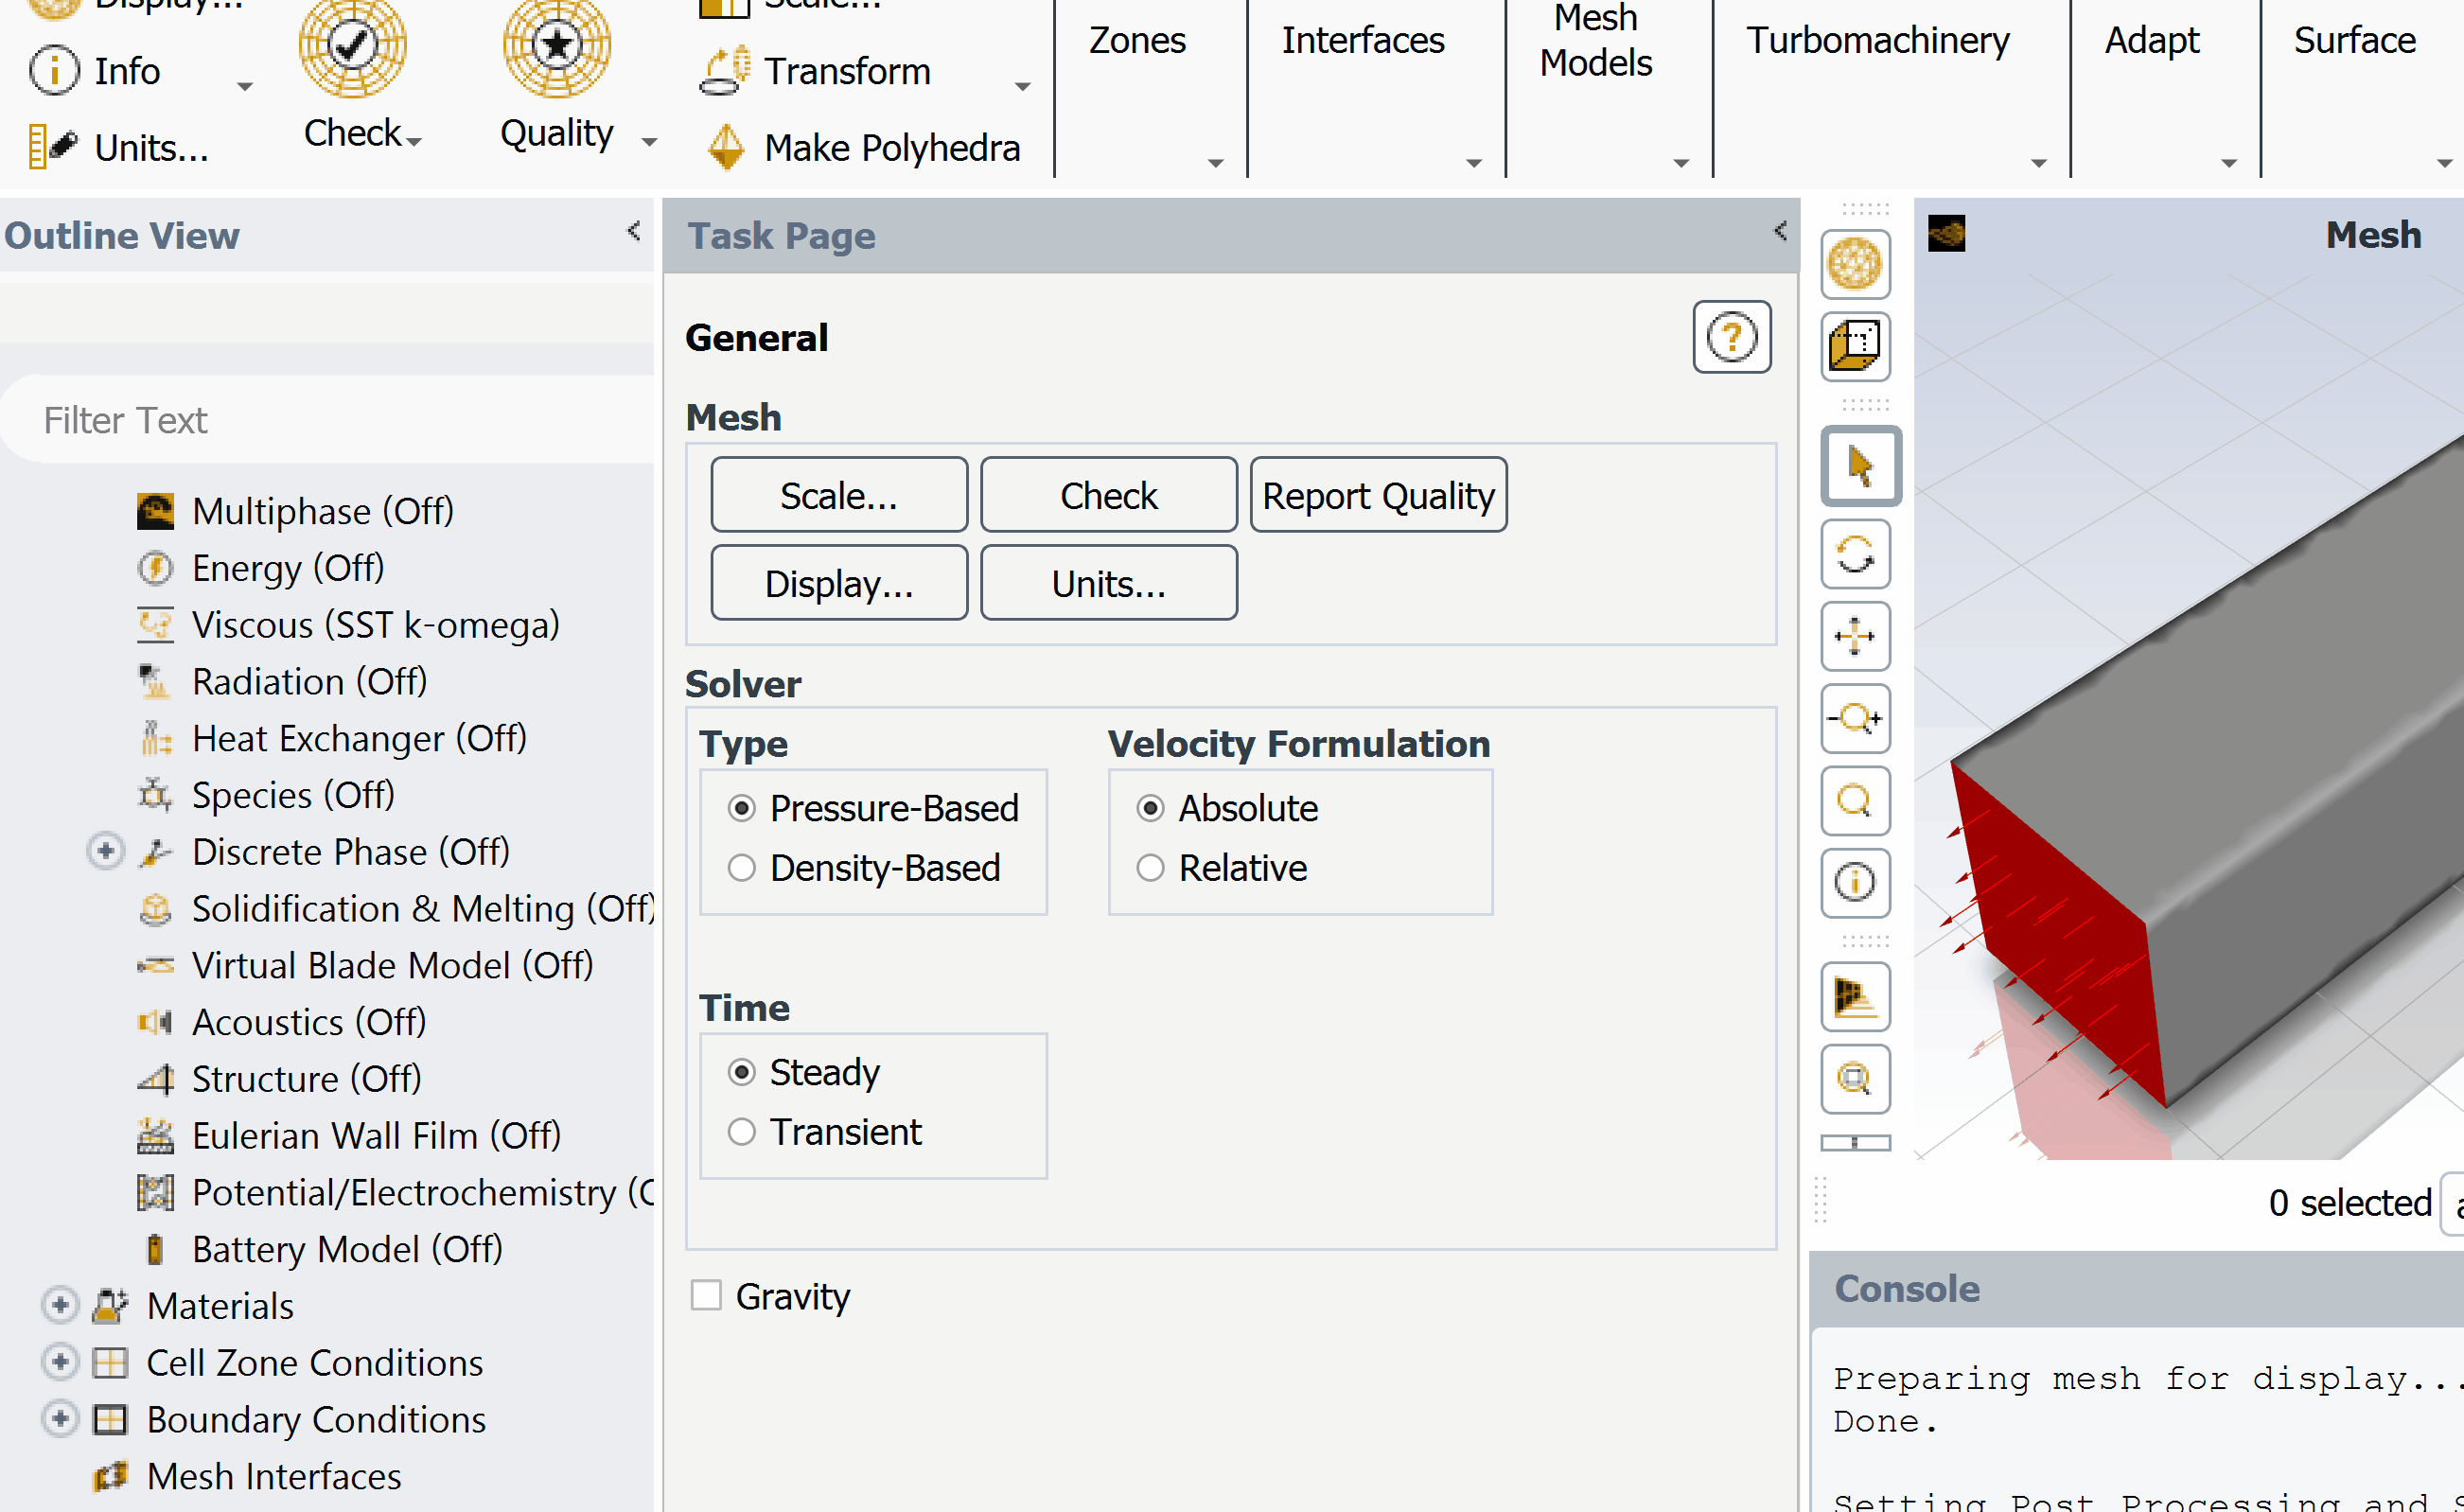
Task: Expand the Discrete Phase (Off) node
Action: click(105, 851)
